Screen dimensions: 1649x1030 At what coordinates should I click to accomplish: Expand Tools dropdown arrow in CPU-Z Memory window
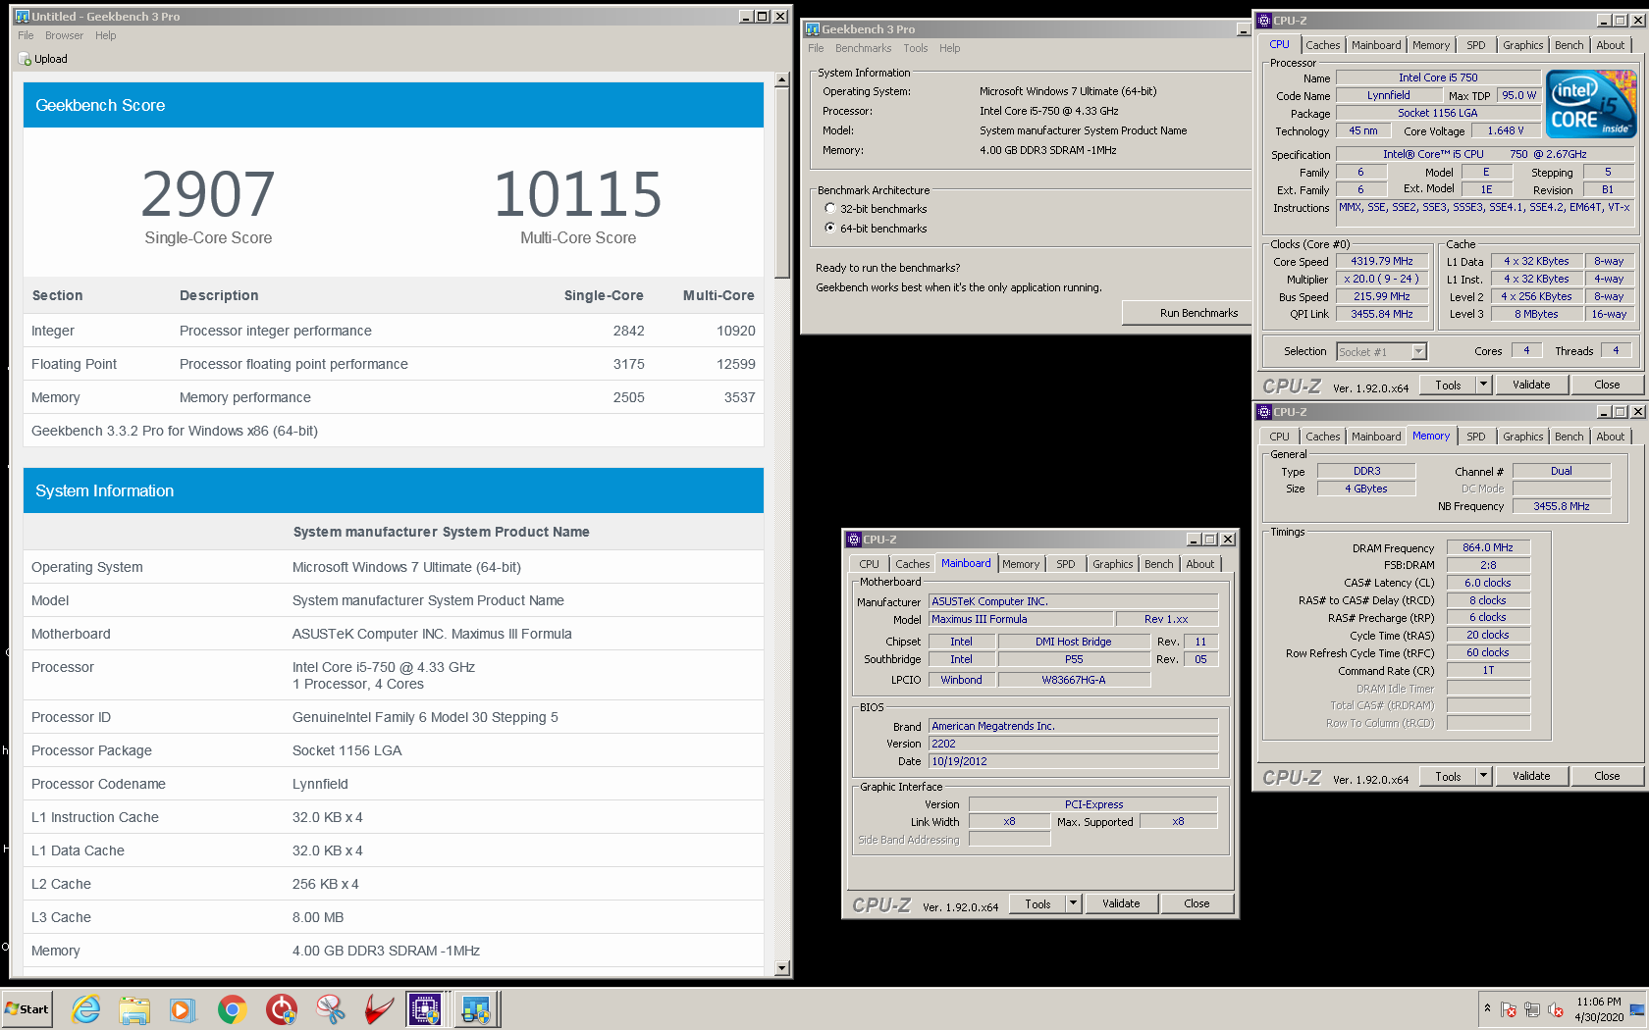(x=1483, y=776)
